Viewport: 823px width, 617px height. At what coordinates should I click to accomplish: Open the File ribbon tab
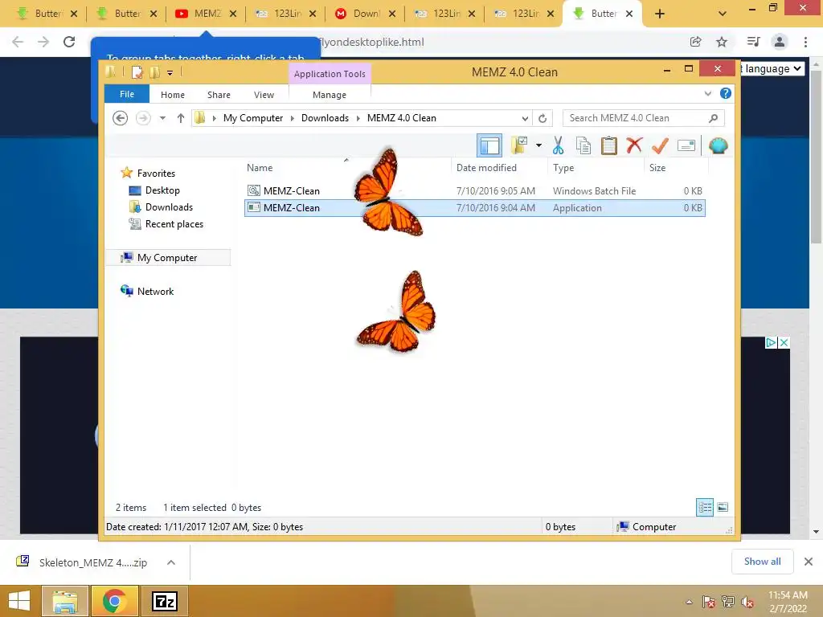(127, 94)
